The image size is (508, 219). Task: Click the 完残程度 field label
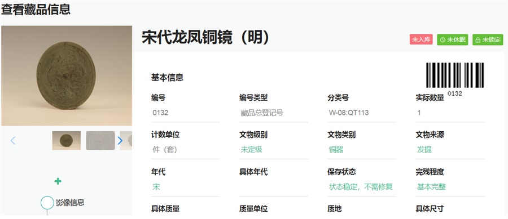coord(430,172)
